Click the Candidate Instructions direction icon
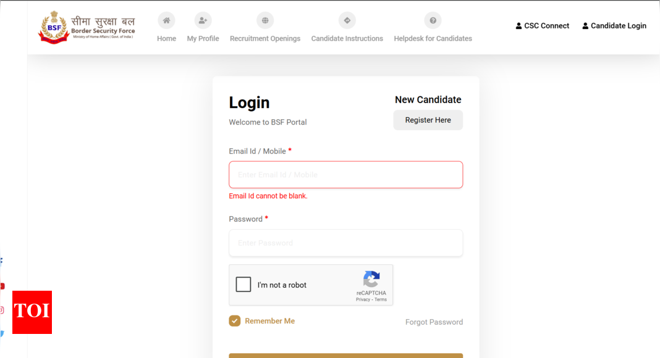 click(347, 20)
